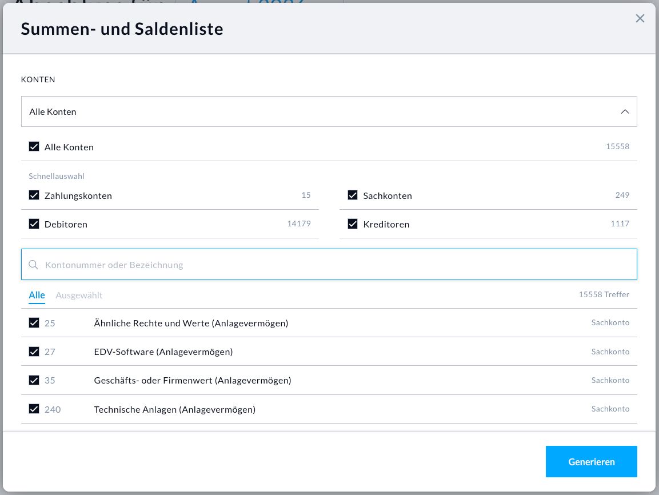The width and height of the screenshot is (659, 495).
Task: Click the Sachkonten count 249
Action: (x=622, y=195)
